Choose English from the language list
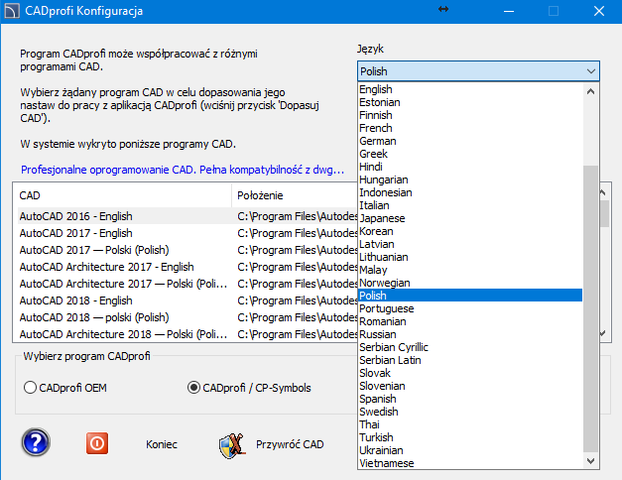The image size is (622, 480). point(376,90)
